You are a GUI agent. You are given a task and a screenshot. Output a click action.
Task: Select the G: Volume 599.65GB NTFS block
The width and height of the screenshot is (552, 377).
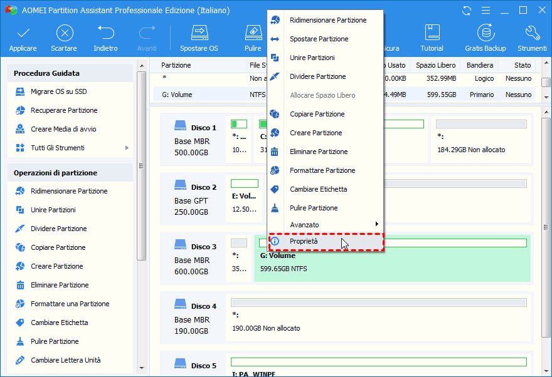[x=392, y=259]
